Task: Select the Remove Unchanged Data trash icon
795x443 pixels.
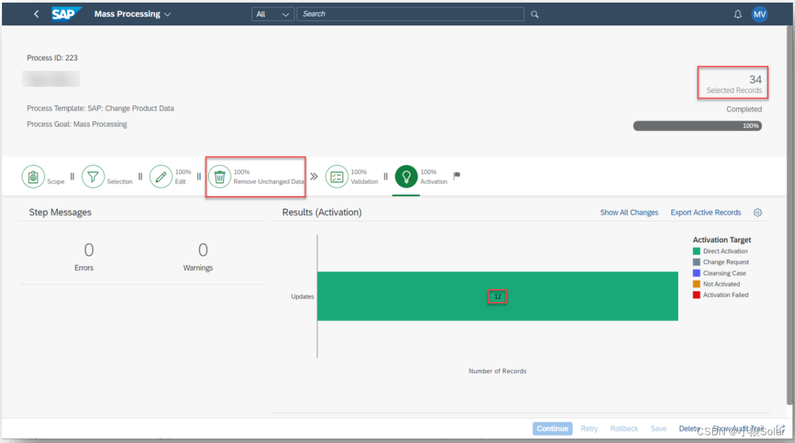Action: [x=219, y=177]
